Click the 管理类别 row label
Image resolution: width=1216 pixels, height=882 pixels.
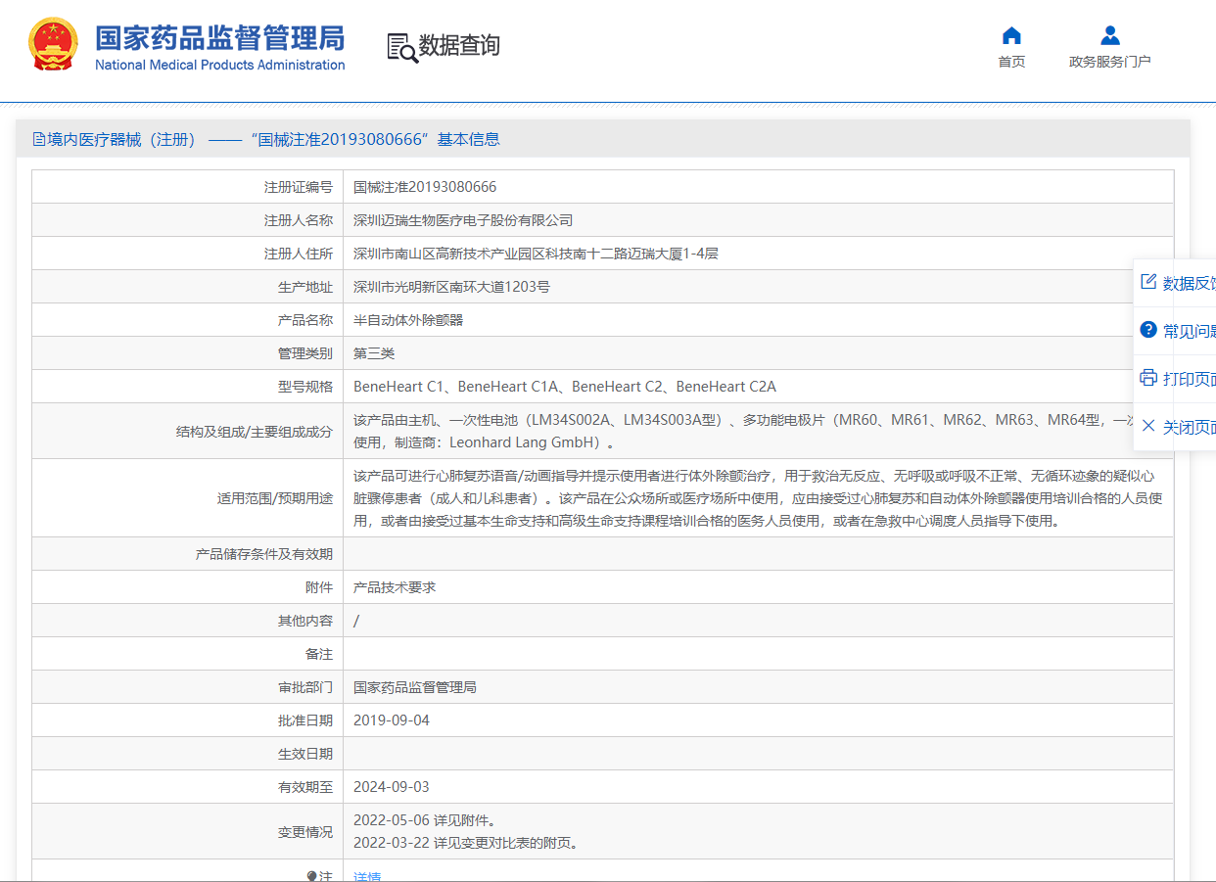click(304, 353)
